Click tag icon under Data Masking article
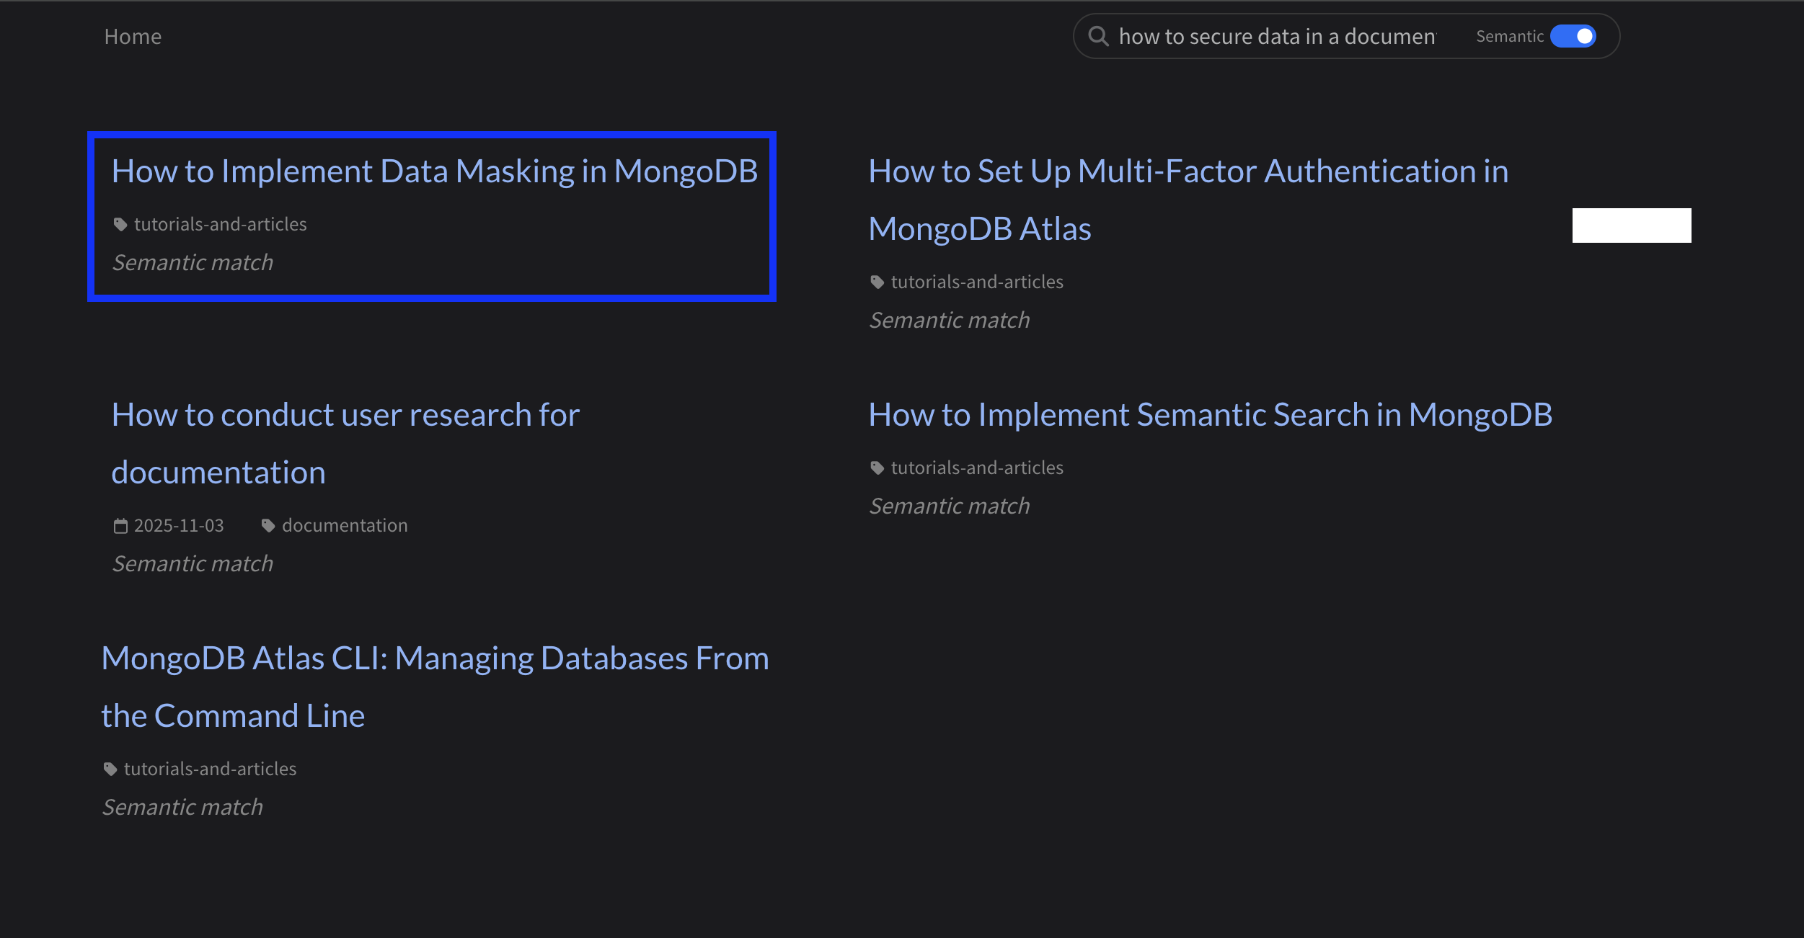Screen dimensions: 1804x938 (120, 225)
